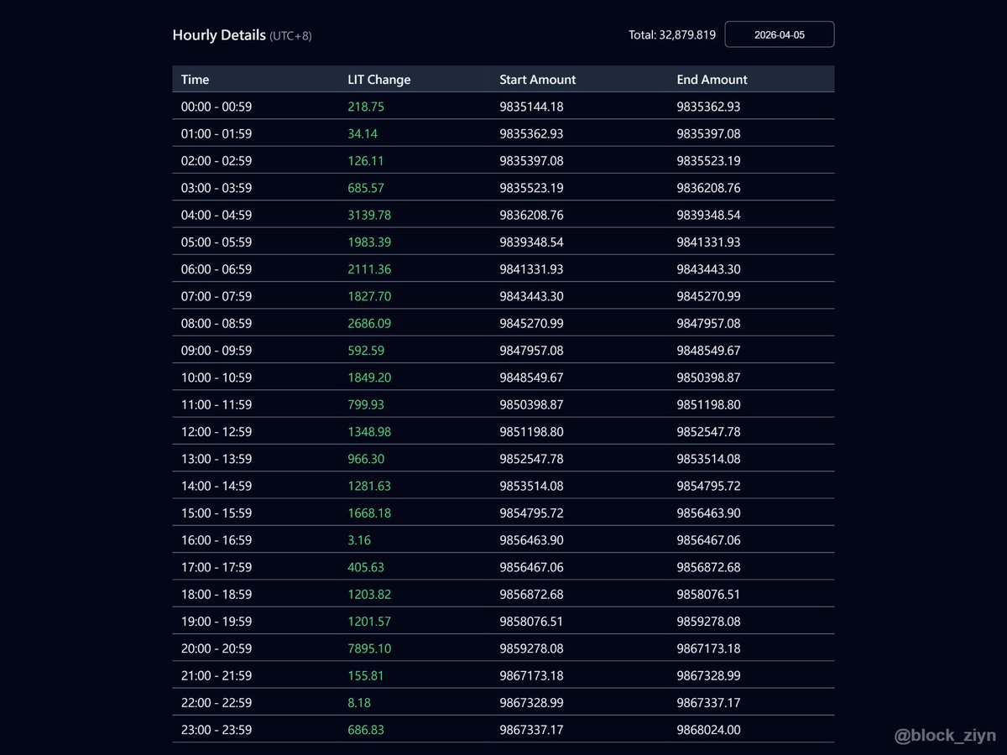Click the LIT Change value 2111.36
Screen dimensions: 1007x755
369,269
